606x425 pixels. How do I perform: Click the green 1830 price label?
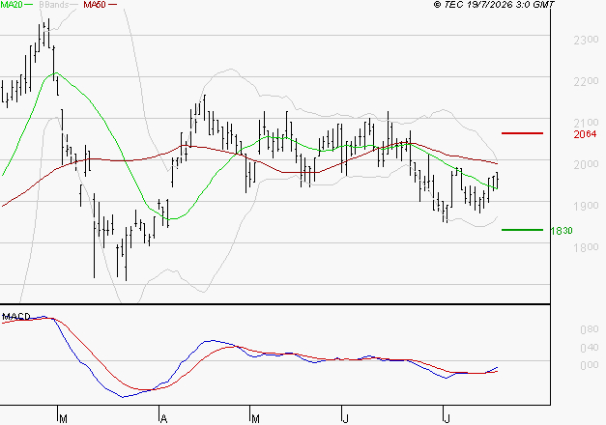562,231
